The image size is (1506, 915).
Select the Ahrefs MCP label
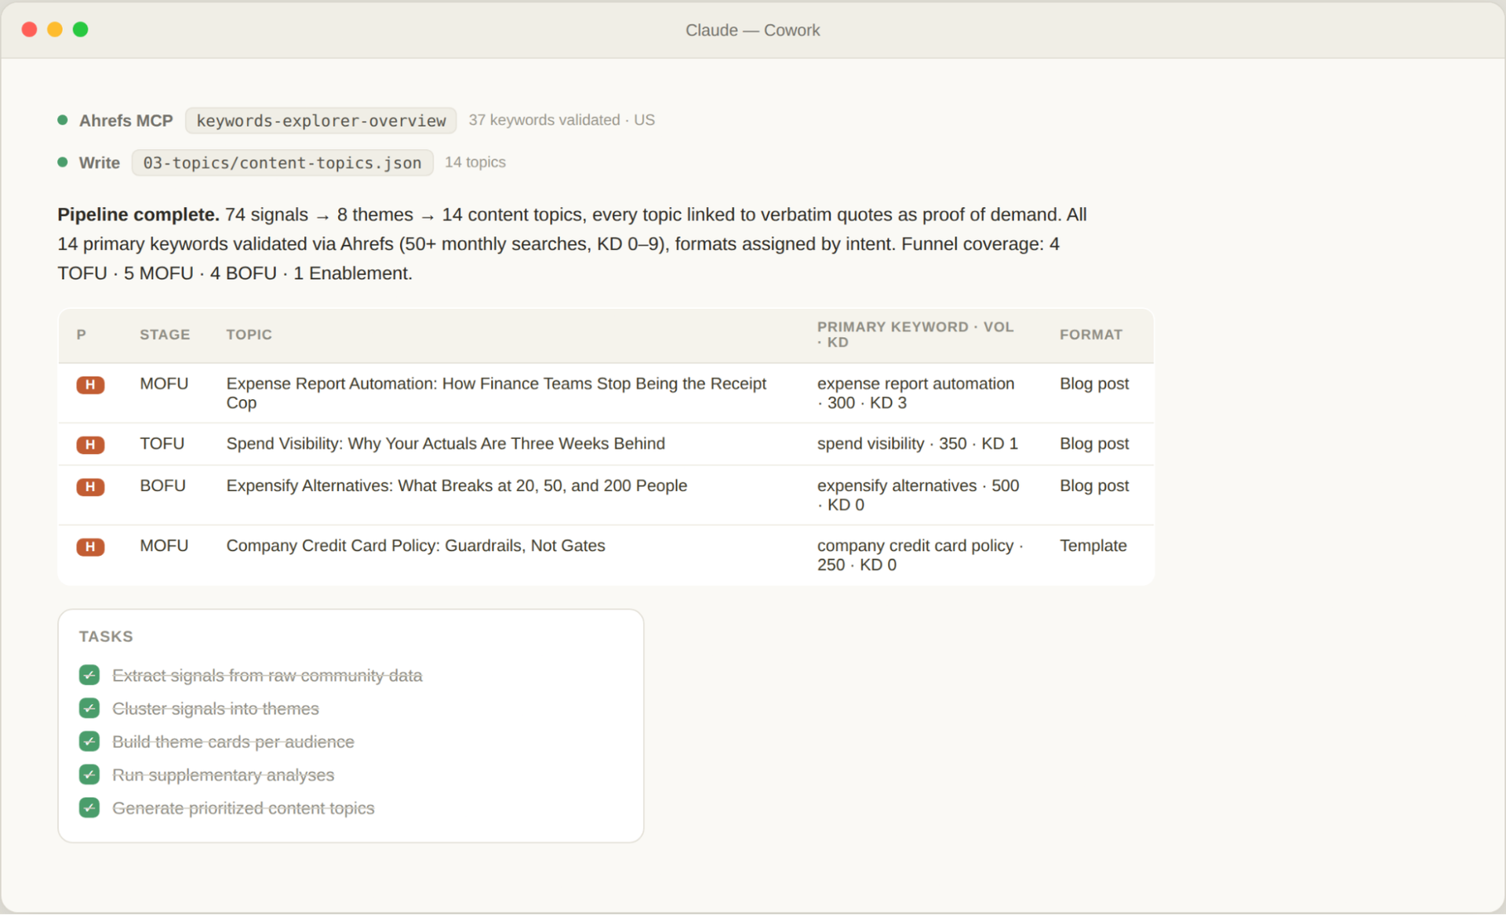[x=125, y=121]
